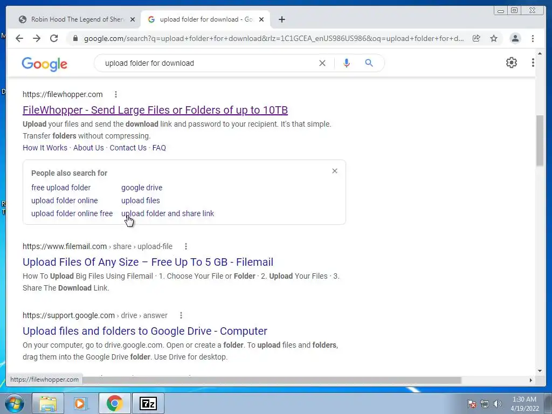Search upload folder and share link
The width and height of the screenshot is (552, 414).
pyautogui.click(x=168, y=213)
